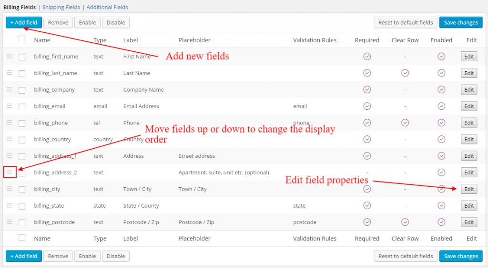Check the billing_first_name row checkbox
Image resolution: width=488 pixels, height=268 pixels.
22,57
